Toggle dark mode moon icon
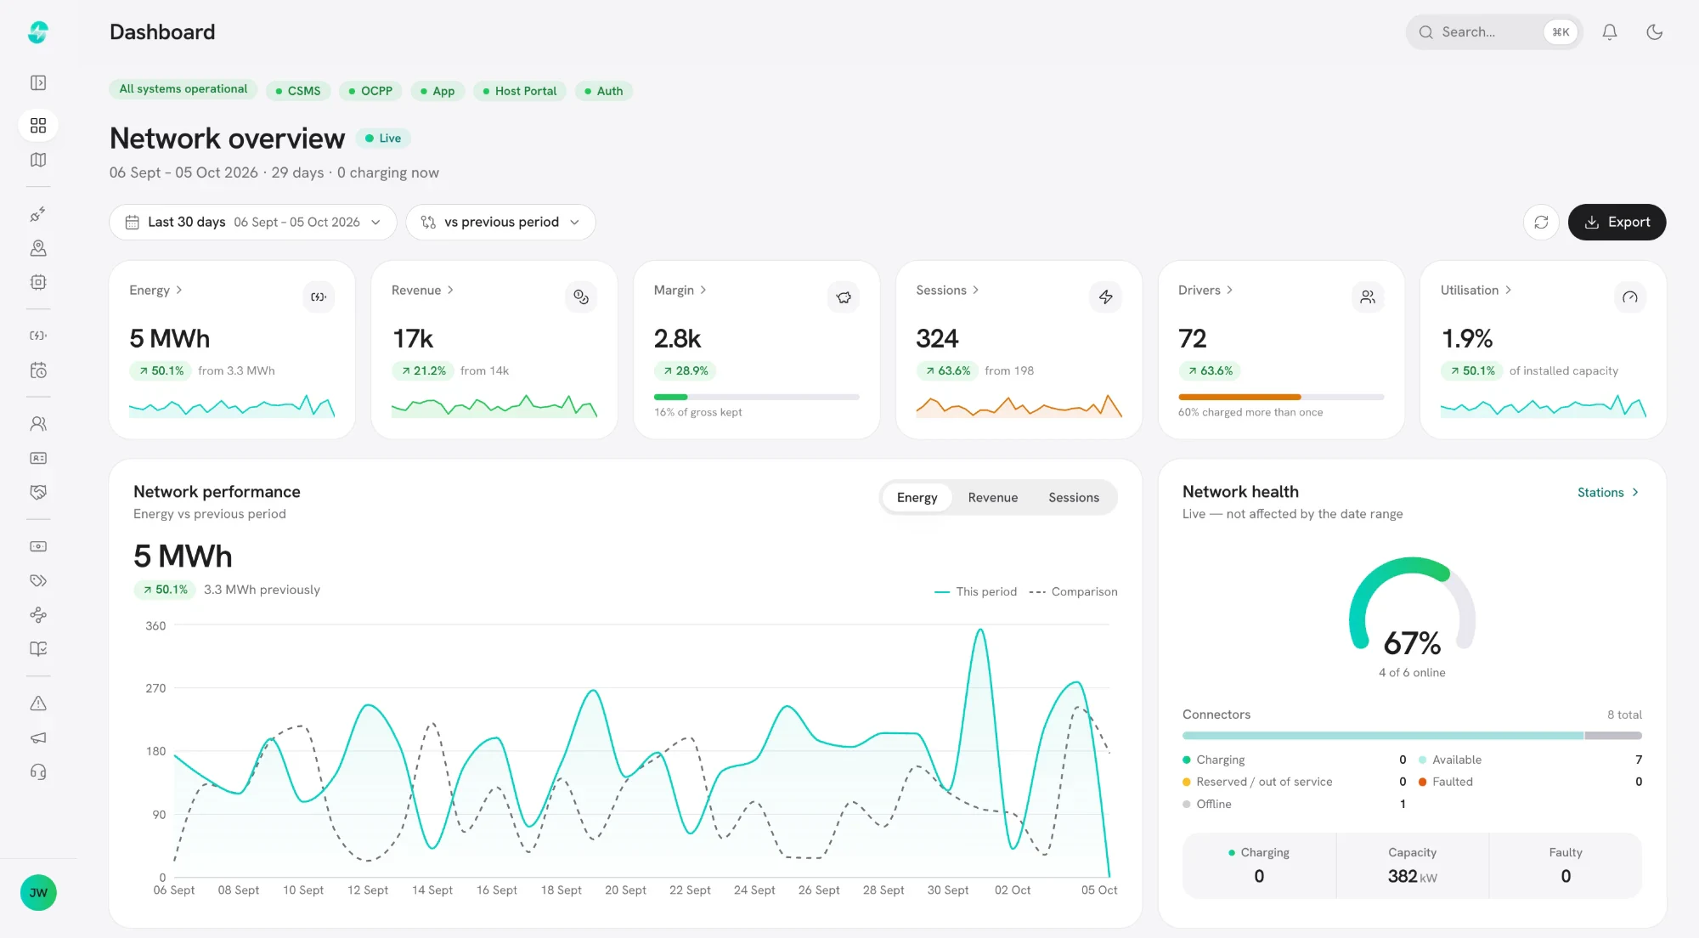1699x938 pixels. (1655, 32)
